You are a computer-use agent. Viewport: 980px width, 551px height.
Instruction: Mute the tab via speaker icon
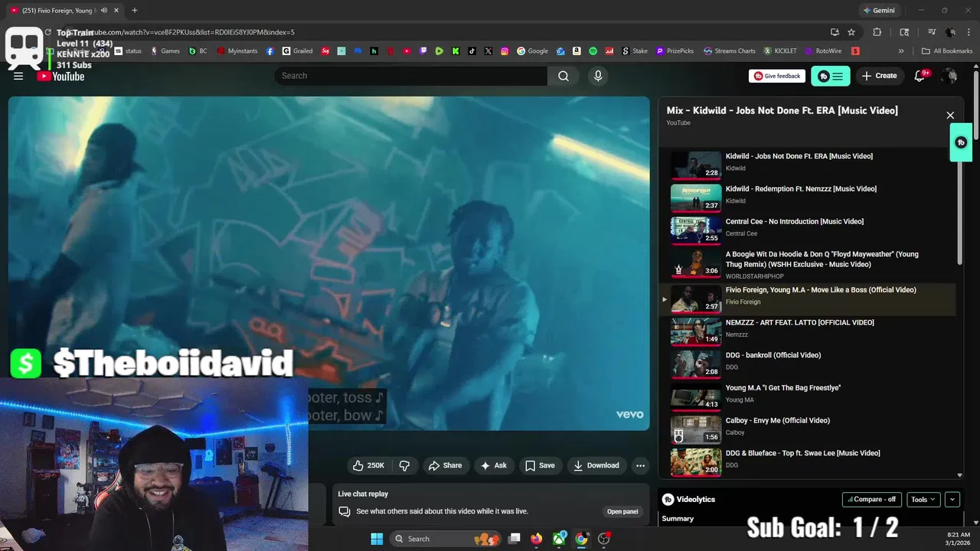click(x=104, y=11)
